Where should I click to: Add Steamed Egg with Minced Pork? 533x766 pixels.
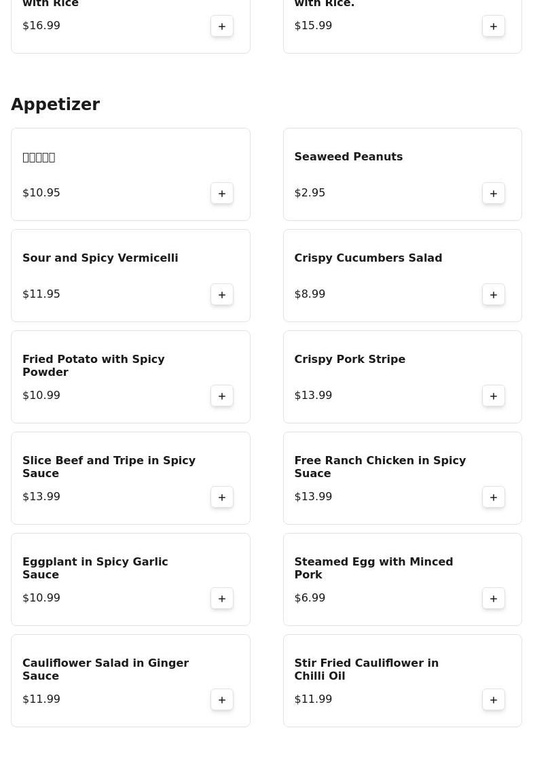pyautogui.click(x=494, y=599)
